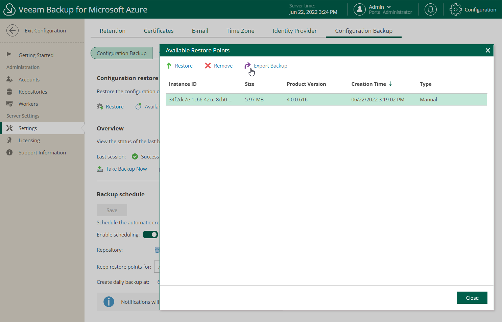Click the Remove link in dialog
The image size is (502, 322).
click(x=223, y=66)
